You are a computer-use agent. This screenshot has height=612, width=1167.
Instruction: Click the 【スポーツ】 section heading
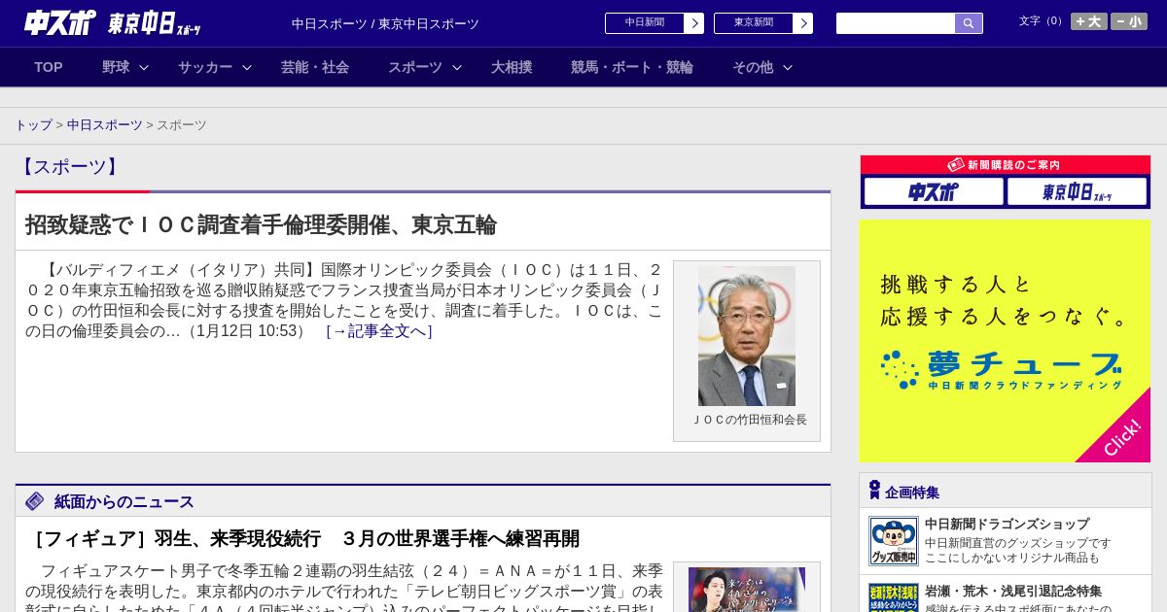pyautogui.click(x=70, y=167)
